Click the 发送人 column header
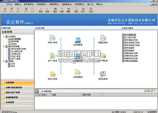 click(46, 95)
